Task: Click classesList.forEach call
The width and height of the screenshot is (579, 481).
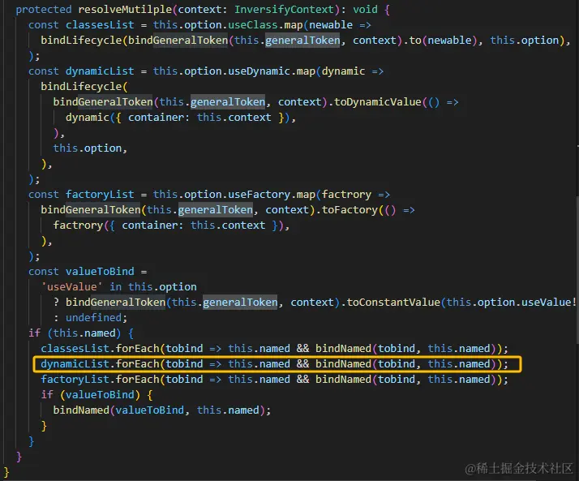Action: coord(100,348)
